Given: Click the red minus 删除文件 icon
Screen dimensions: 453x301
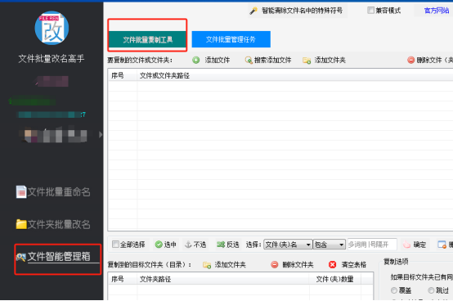Looking at the screenshot, I should [x=410, y=60].
